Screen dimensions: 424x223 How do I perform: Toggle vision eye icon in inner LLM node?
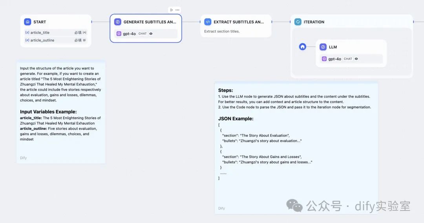point(356,59)
